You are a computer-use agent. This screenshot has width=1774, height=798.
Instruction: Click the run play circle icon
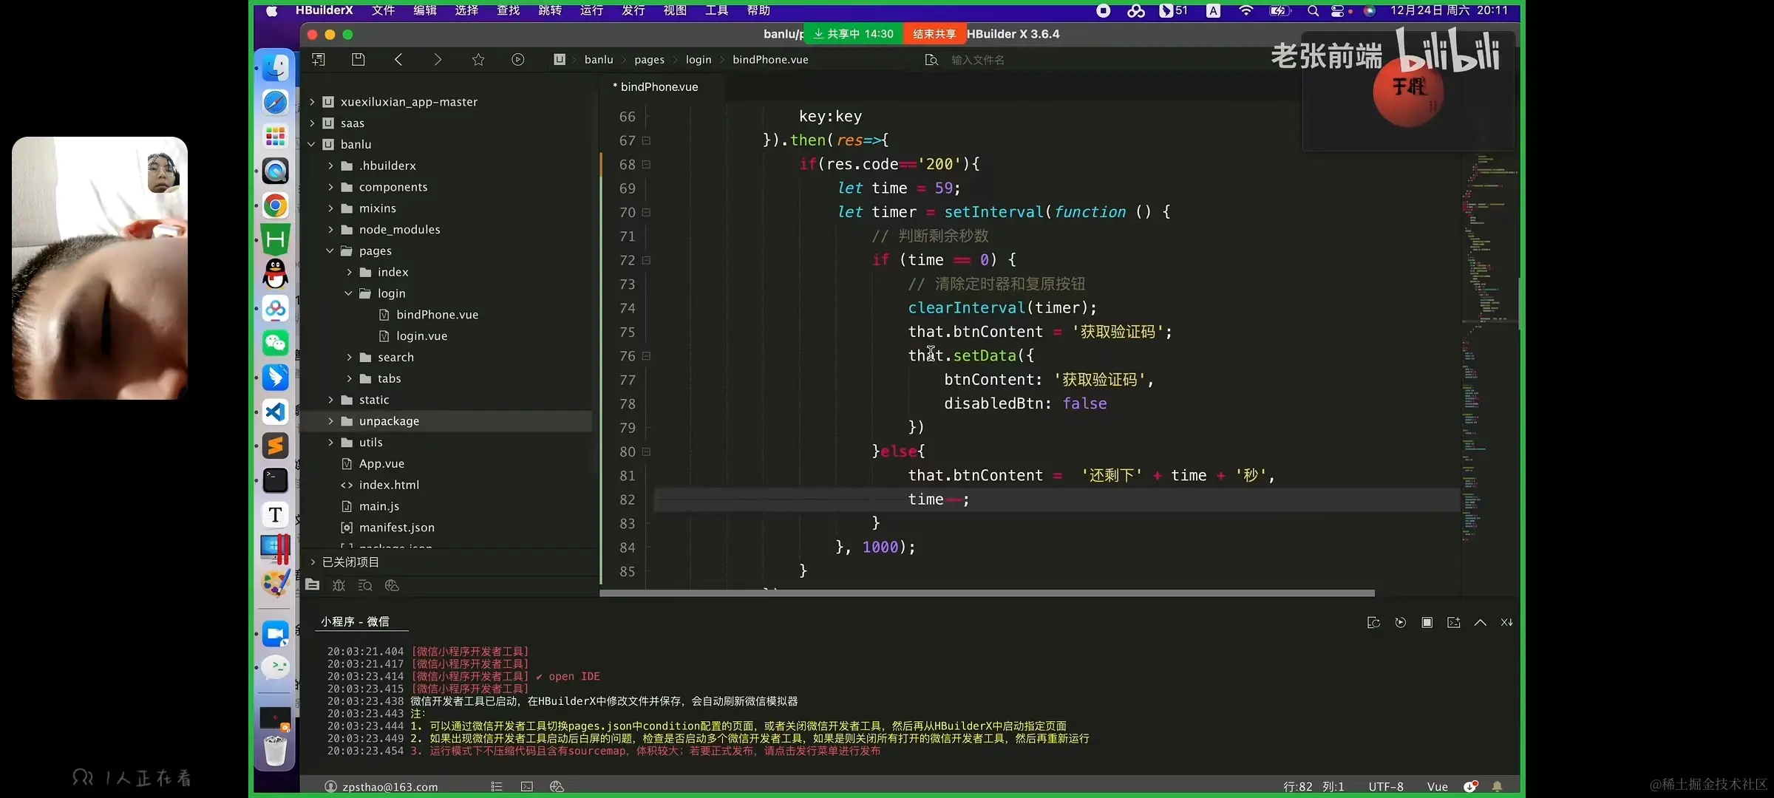tap(518, 60)
